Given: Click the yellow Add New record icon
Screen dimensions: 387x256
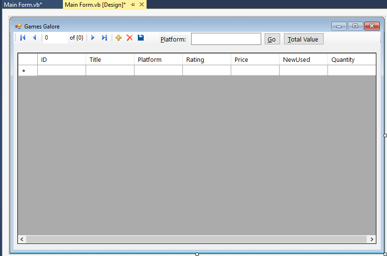Looking at the screenshot, I should [x=119, y=38].
